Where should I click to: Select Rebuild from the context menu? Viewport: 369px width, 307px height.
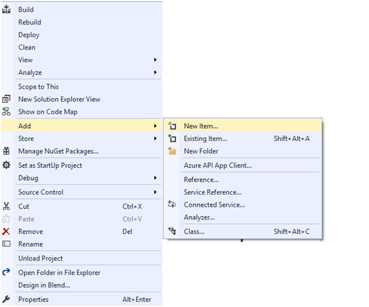coord(30,22)
